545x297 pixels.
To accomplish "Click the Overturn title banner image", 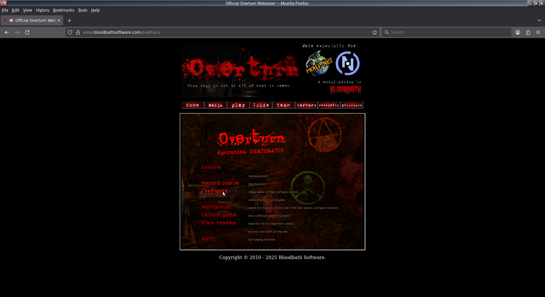I will [241, 70].
